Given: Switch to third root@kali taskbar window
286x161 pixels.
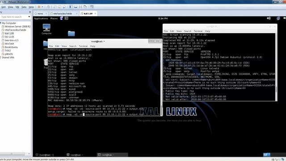Looking at the screenshot, I should 112,155.
